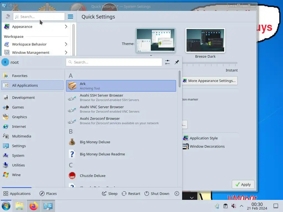This screenshot has width=283, height=212.
Task: Open the Ark archiving tool
Action: tap(121, 86)
